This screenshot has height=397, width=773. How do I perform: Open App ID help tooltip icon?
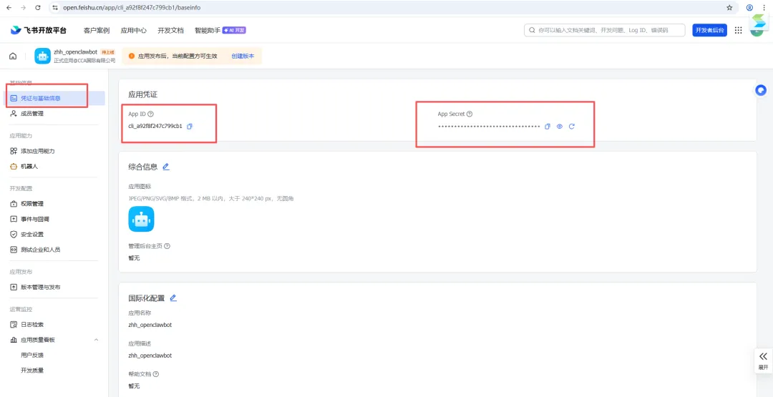coord(150,114)
